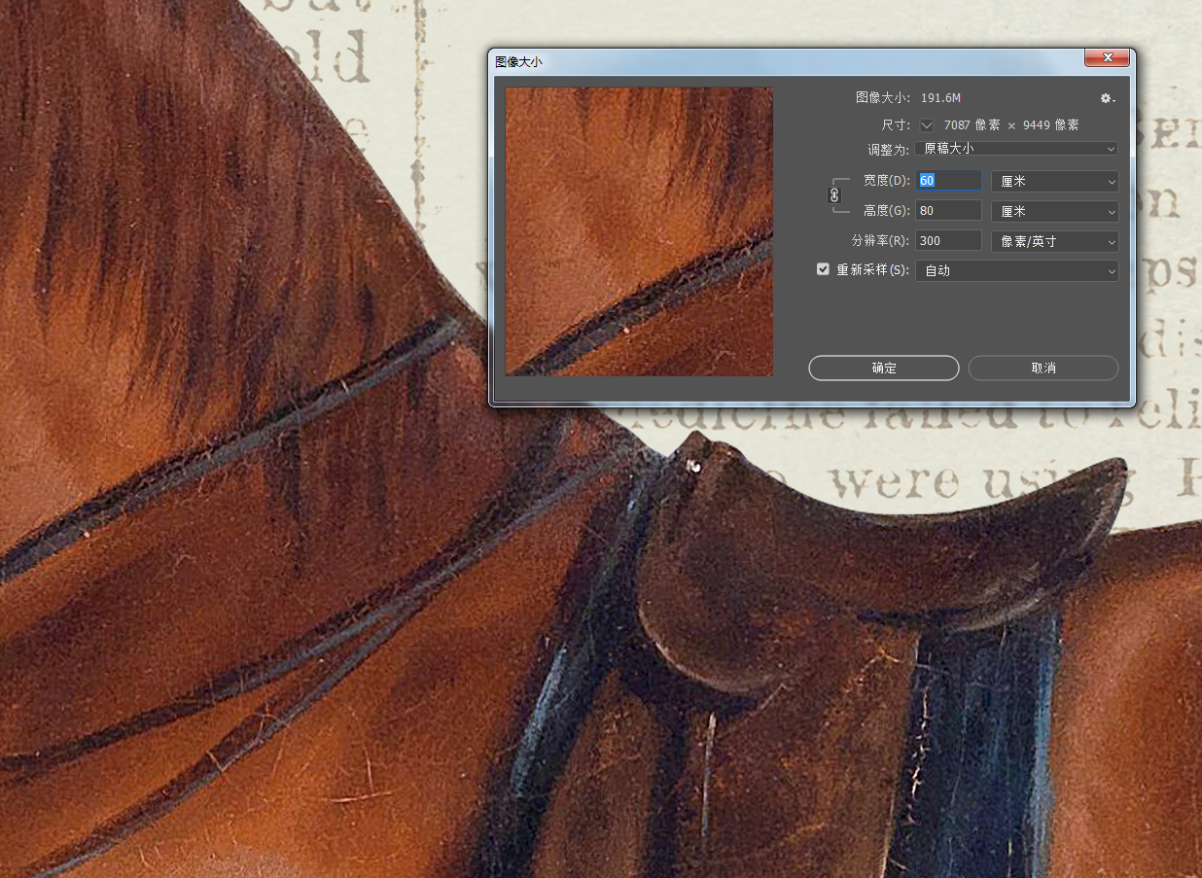Open the gear settings menu in dialog
Screen dimensions: 1202x878
click(1107, 98)
